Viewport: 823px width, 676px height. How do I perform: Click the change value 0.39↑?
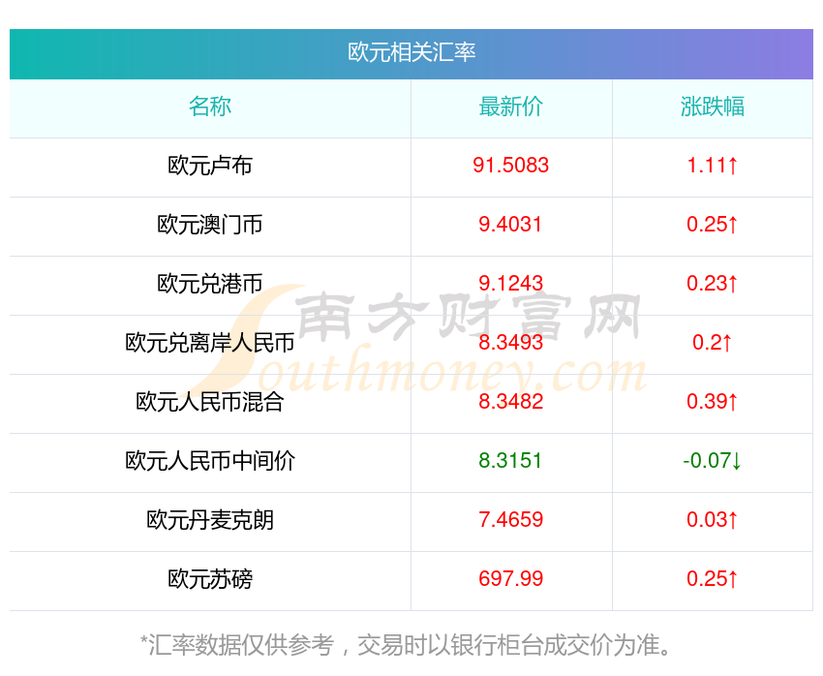(713, 402)
